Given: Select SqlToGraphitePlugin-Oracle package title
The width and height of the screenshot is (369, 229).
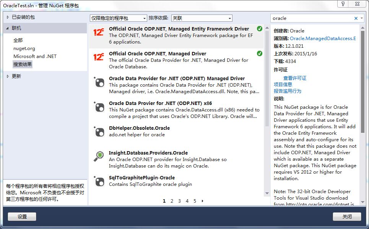Looking at the screenshot, I should point(142,178).
